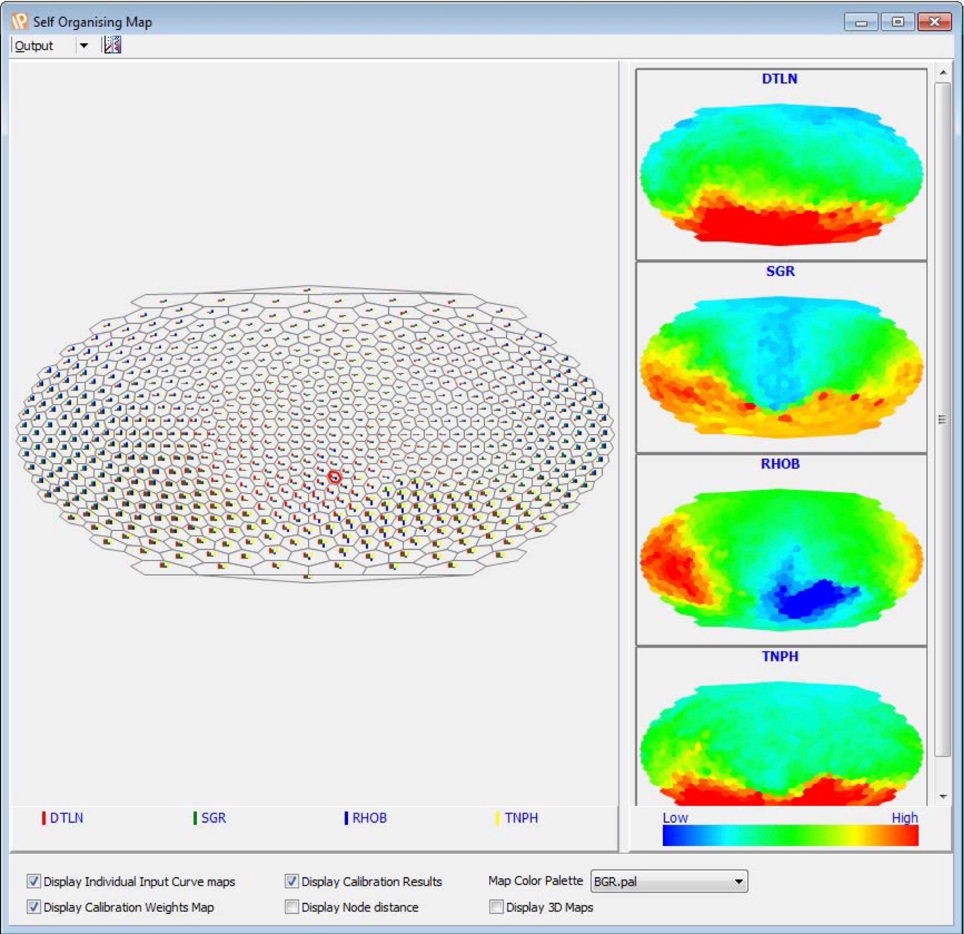Viewport: 964px width, 934px height.
Task: Toggle Display Calibration Weights Map off
Action: 33,907
